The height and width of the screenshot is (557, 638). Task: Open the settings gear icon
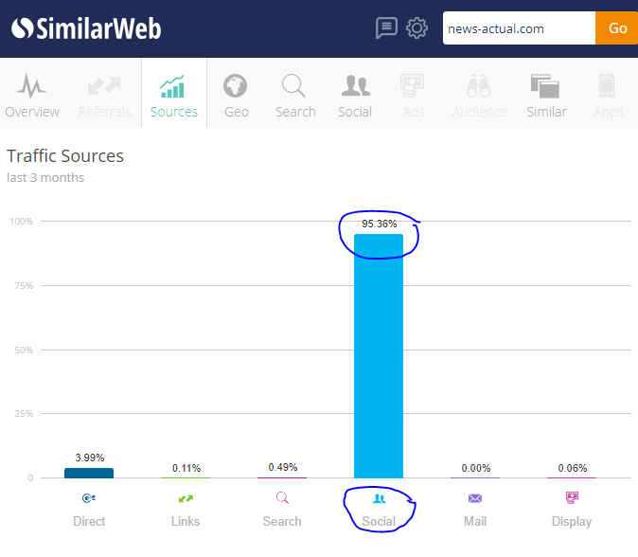[x=416, y=28]
